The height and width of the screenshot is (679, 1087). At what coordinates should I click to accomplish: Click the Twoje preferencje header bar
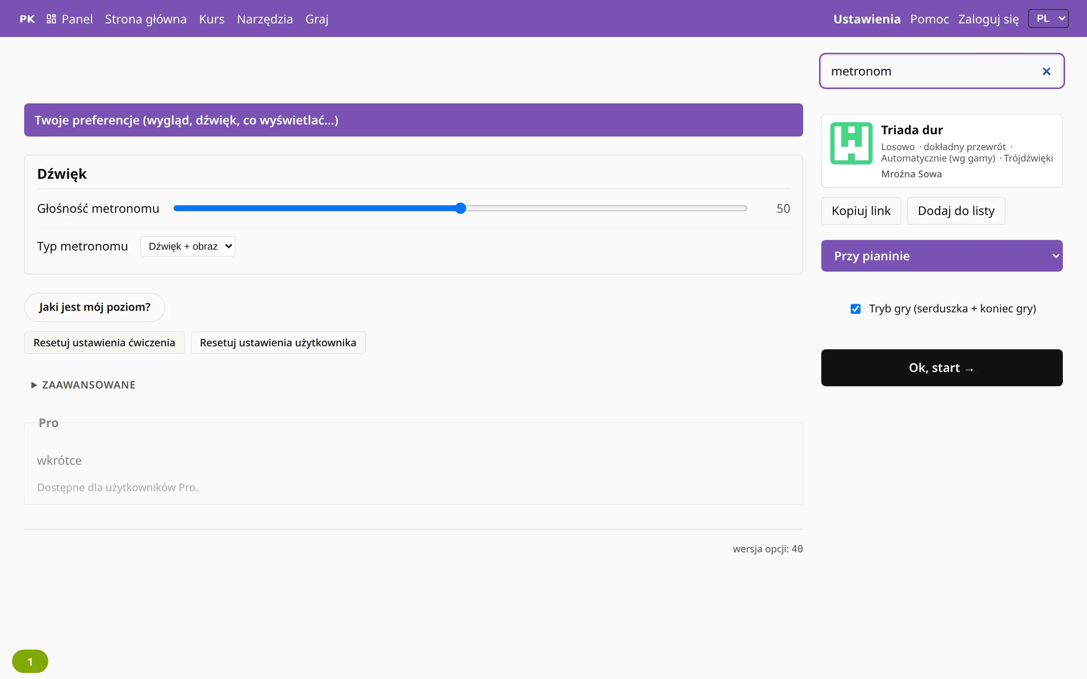413,120
